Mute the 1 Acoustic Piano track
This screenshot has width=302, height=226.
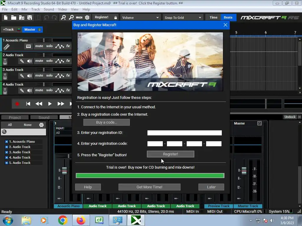click(x=39, y=46)
